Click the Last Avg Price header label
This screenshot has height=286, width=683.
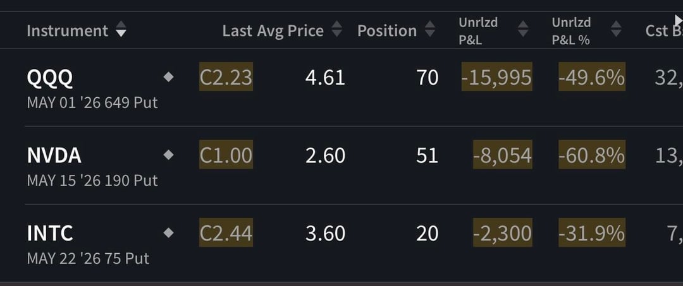273,30
